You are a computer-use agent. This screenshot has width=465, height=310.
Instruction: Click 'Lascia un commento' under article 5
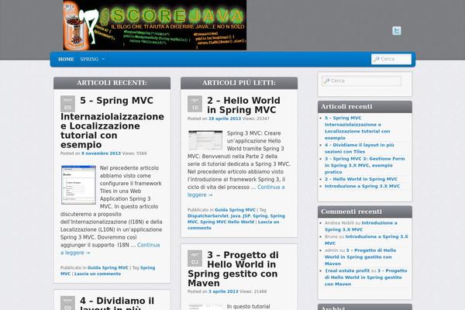pyautogui.click(x=98, y=274)
